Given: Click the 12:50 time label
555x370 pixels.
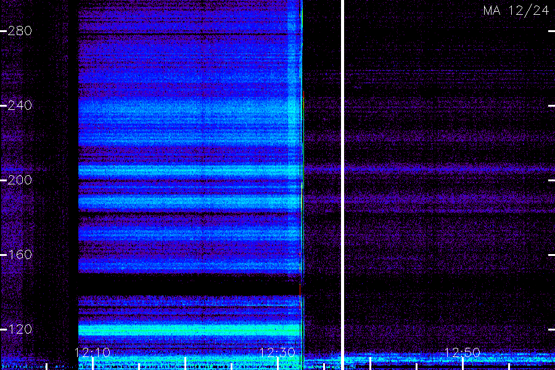Looking at the screenshot, I should coord(462,352).
